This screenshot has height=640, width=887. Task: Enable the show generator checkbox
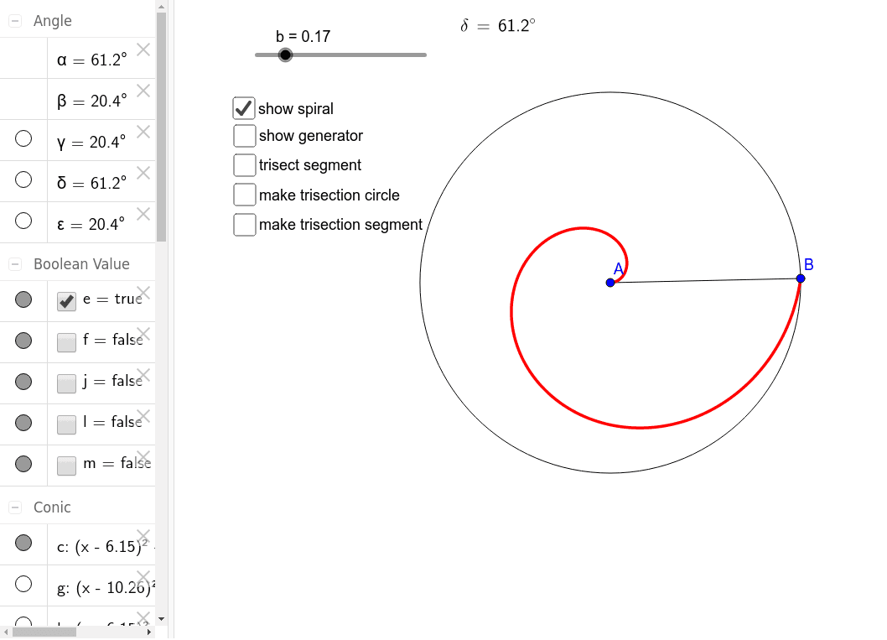pyautogui.click(x=244, y=135)
